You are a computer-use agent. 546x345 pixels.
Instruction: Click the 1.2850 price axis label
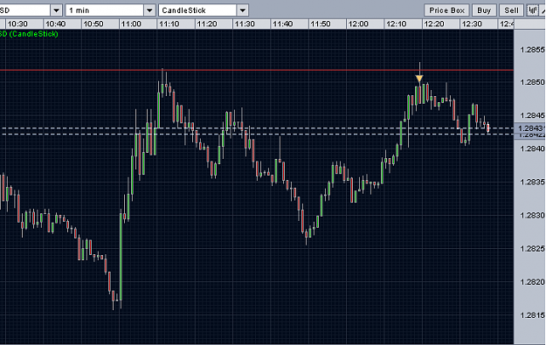tap(532, 82)
